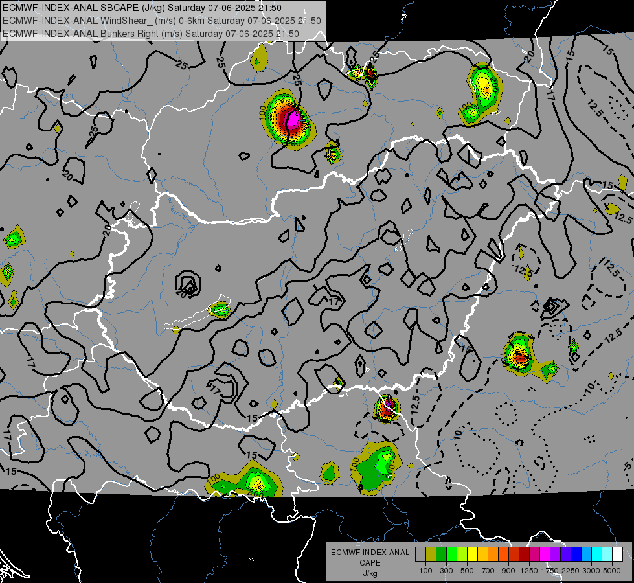
Task: Click the olive swatch in the CAPE legend
Action: pos(431,554)
